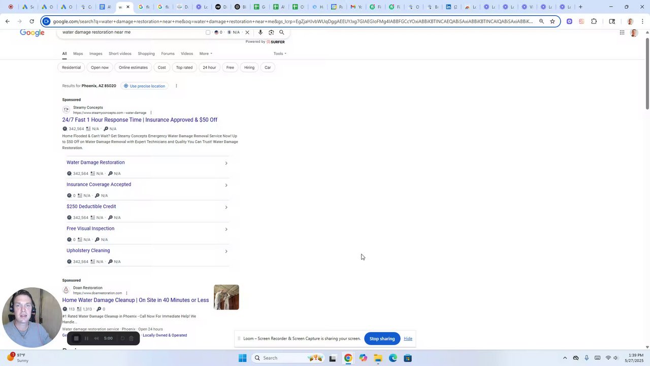The image size is (650, 366).
Task: Pause the Loom recording
Action: point(86,339)
